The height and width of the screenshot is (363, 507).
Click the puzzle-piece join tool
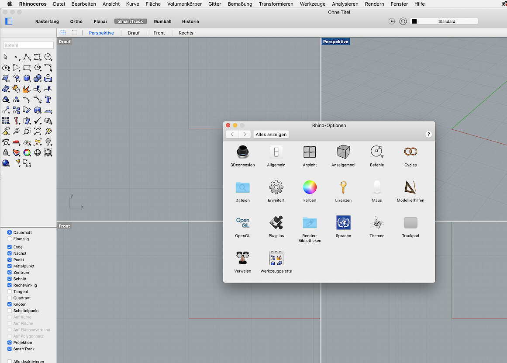click(x=16, y=89)
